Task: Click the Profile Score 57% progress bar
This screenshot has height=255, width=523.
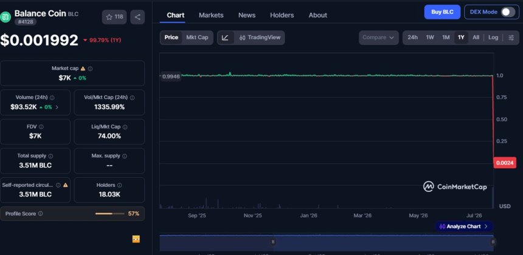Action: point(109,214)
